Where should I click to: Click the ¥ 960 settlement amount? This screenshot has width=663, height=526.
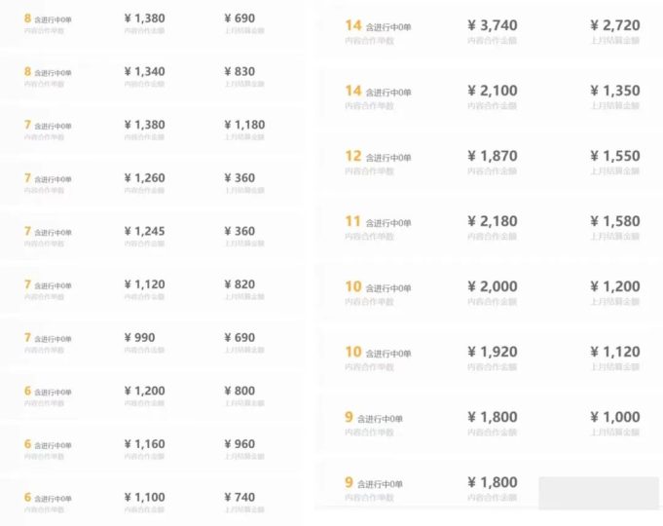(239, 444)
